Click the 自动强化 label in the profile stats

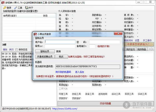(129, 19)
